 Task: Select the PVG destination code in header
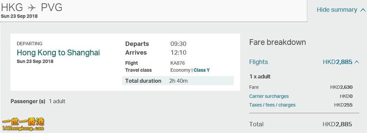pos(52,8)
